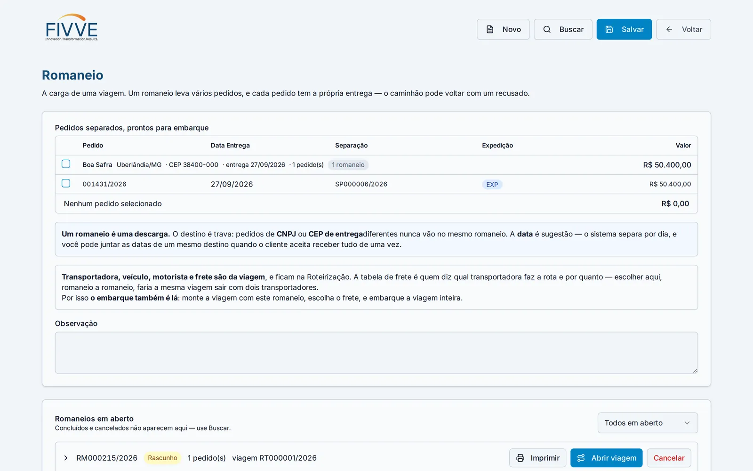Click the bold group total R$ 50.400,00
Screen dimensions: 753x471
tap(667, 165)
